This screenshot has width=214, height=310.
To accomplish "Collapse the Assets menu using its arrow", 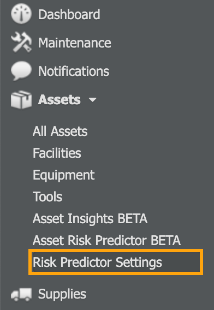I will [92, 100].
